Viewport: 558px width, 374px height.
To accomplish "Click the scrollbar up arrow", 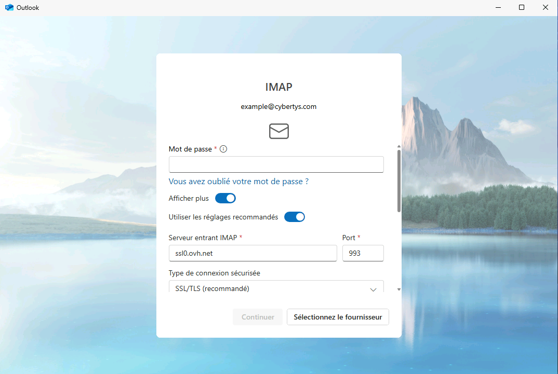I will point(398,146).
